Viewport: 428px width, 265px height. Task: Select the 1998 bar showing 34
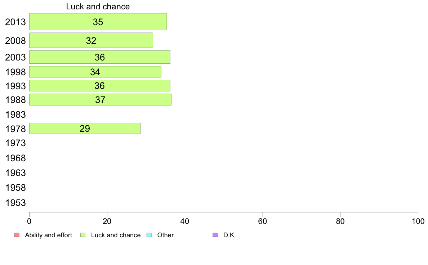point(95,72)
